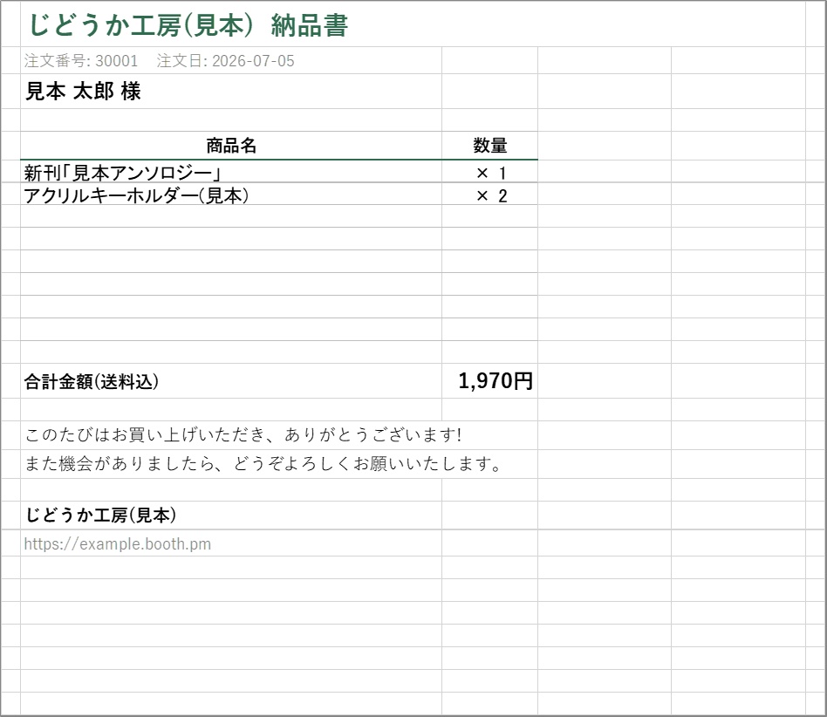Click the 商品名 column header cell
This screenshot has width=827, height=717.
pyautogui.click(x=231, y=146)
